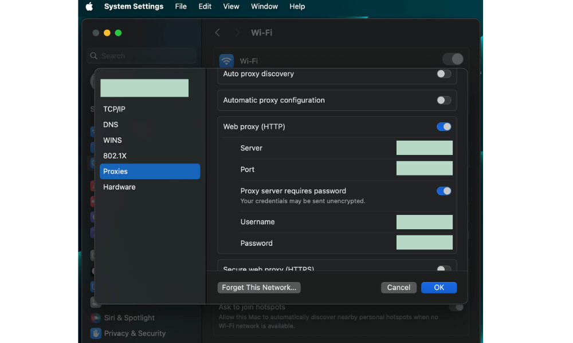Turn on Automatic proxy configuration
This screenshot has width=573, height=343.
point(444,100)
